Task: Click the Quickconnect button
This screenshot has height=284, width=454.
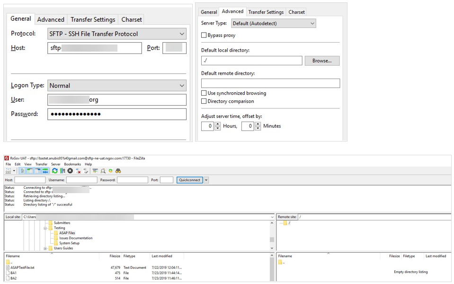Action: 190,180
